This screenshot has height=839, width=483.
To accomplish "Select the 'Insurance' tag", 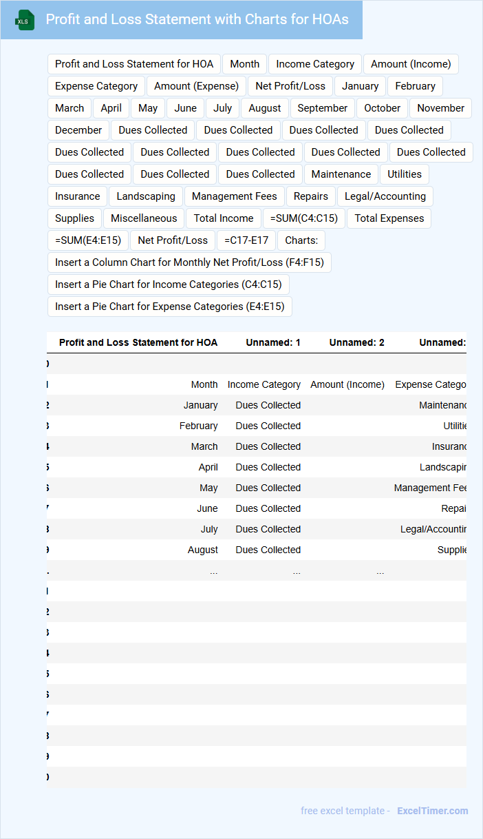I will (78, 196).
